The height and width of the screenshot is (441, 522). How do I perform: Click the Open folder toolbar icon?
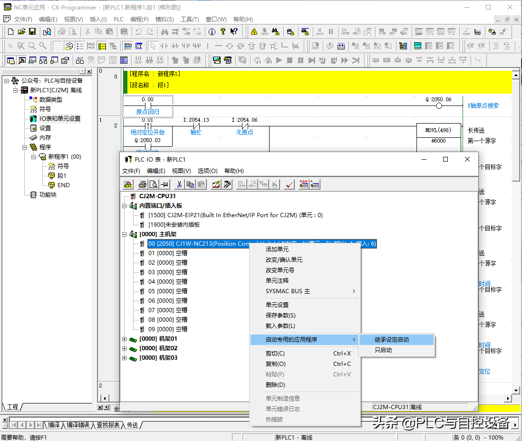[21, 32]
